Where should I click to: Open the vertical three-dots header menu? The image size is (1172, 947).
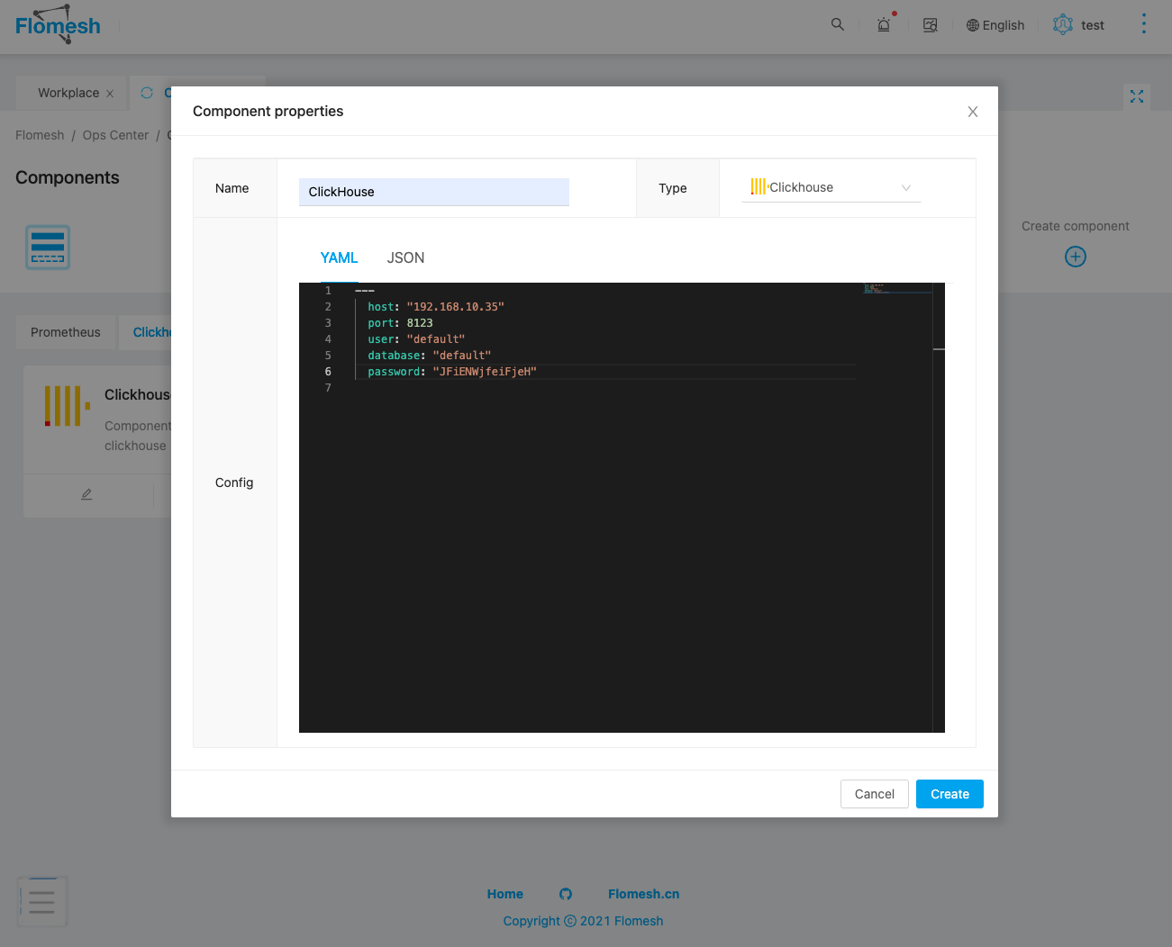pos(1144,23)
